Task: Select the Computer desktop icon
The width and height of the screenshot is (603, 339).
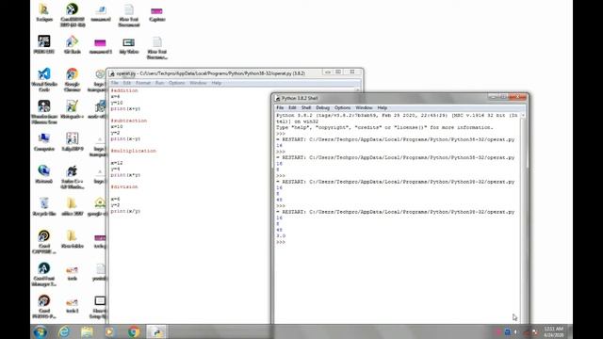Action: pyautogui.click(x=44, y=141)
